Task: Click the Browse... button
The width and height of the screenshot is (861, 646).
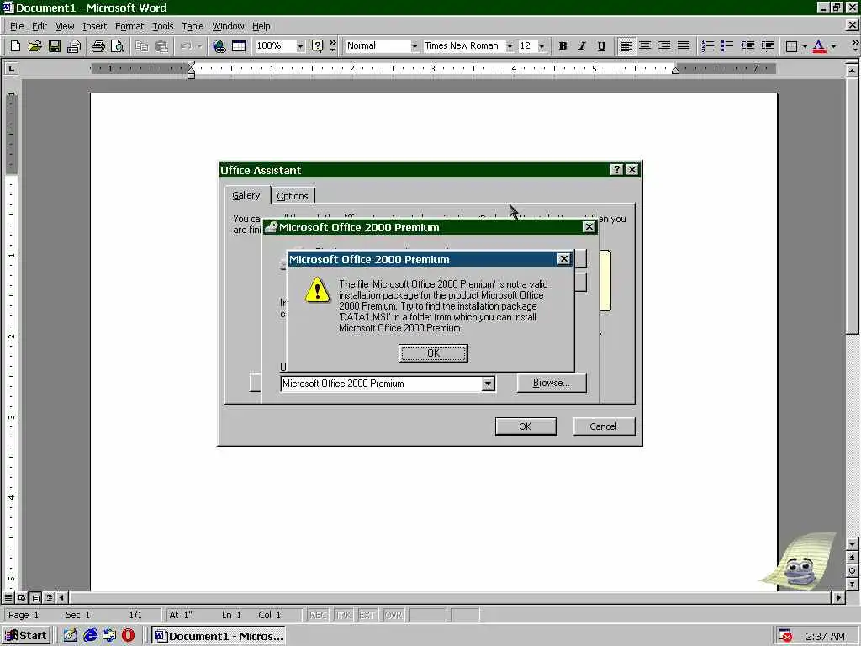Action: pos(552,383)
